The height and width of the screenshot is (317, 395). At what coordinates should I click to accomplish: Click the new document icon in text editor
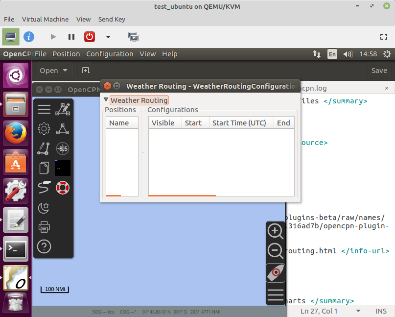coord(86,71)
